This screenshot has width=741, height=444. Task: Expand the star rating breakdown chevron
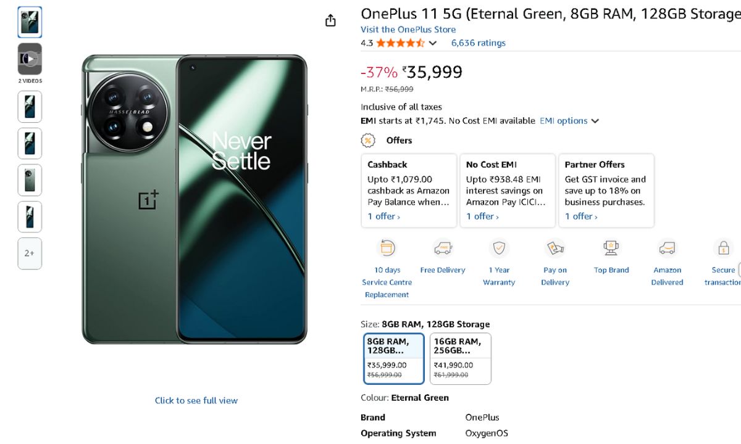[x=433, y=43]
